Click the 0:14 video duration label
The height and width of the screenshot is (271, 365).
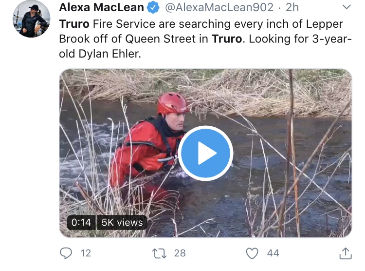(81, 222)
